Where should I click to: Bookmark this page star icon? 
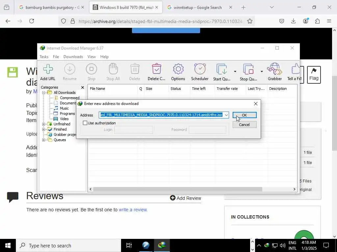pyautogui.click(x=250, y=21)
